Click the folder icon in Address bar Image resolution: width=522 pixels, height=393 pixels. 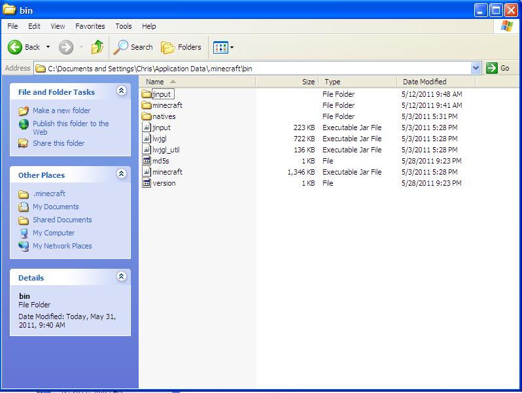pos(41,69)
